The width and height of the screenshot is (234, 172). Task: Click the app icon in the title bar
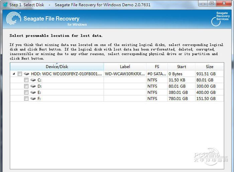point(5,5)
